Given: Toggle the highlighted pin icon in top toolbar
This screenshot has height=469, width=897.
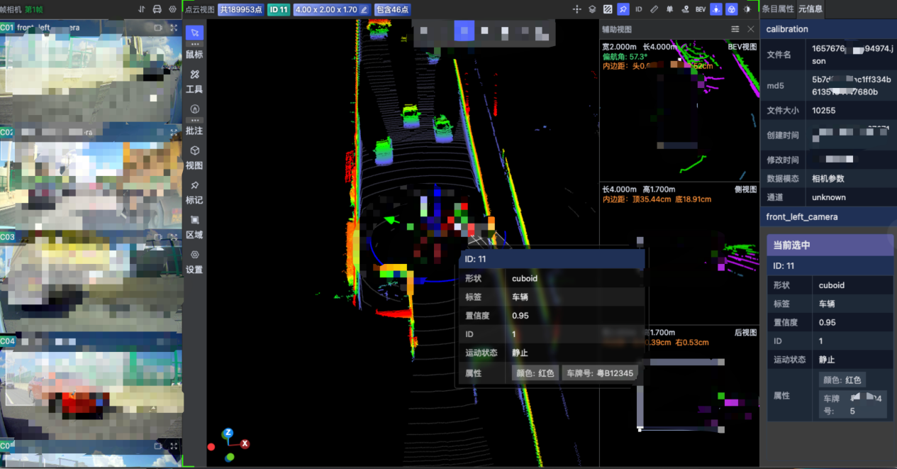Looking at the screenshot, I should pyautogui.click(x=623, y=9).
